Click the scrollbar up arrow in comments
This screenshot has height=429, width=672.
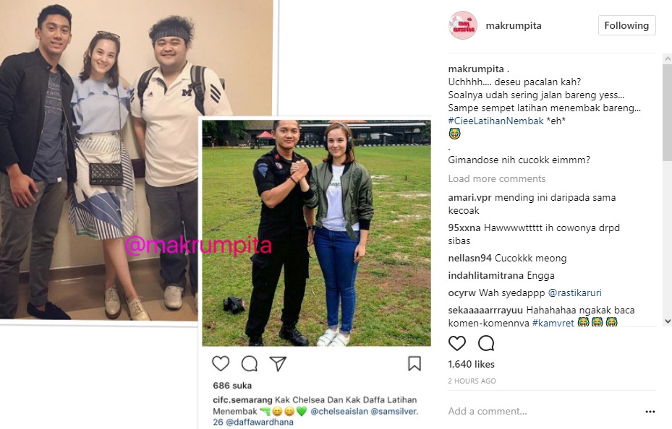667,58
